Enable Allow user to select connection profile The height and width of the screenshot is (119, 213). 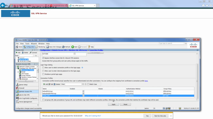click(43, 67)
